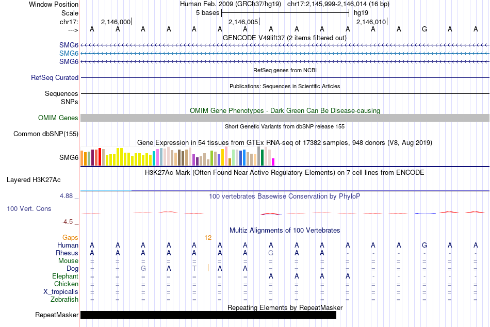
Task: Open the 100 Vert. Cons track label
Action: click(29, 208)
